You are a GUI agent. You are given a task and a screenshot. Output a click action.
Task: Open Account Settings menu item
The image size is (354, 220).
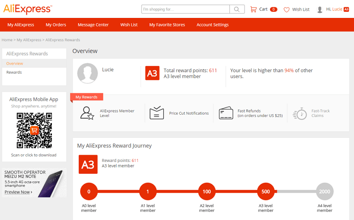(x=212, y=25)
